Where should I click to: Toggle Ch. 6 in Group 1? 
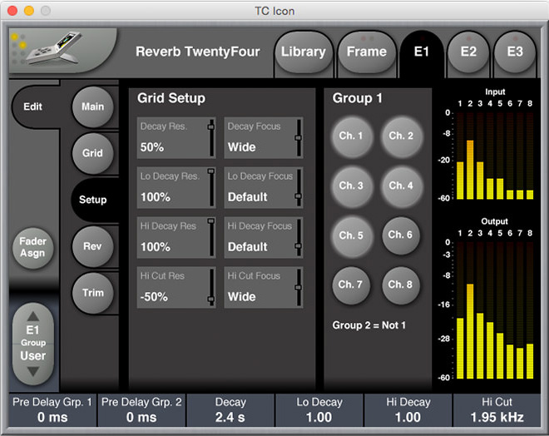click(401, 235)
